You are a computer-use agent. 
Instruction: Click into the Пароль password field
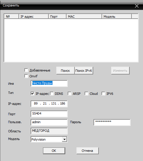112,122
